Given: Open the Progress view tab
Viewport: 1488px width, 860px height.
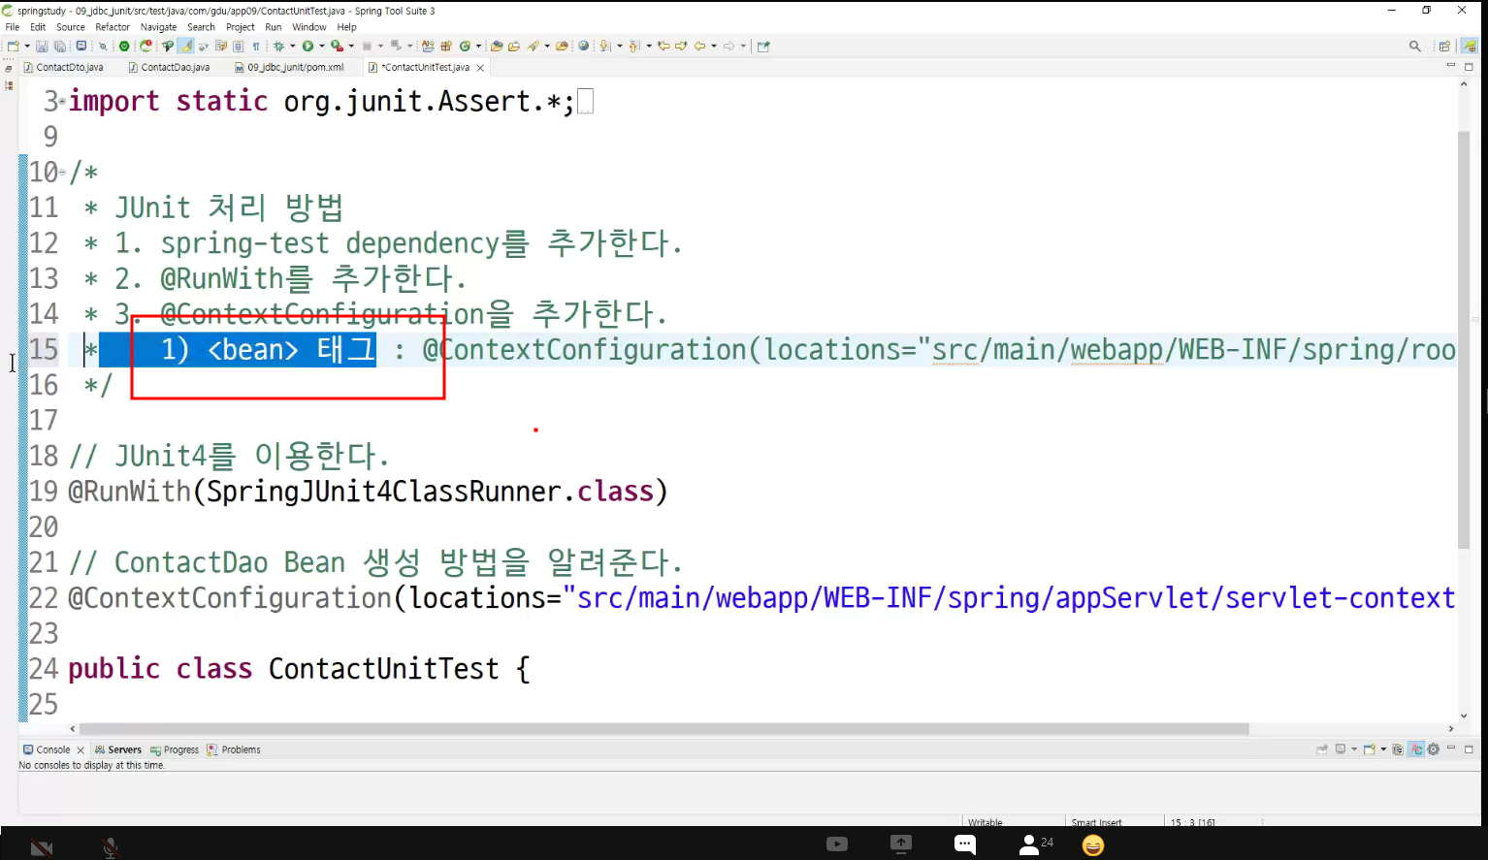Looking at the screenshot, I should 175,749.
